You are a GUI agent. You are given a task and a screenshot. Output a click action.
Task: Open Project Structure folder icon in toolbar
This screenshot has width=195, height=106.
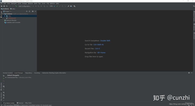coord(71,6)
